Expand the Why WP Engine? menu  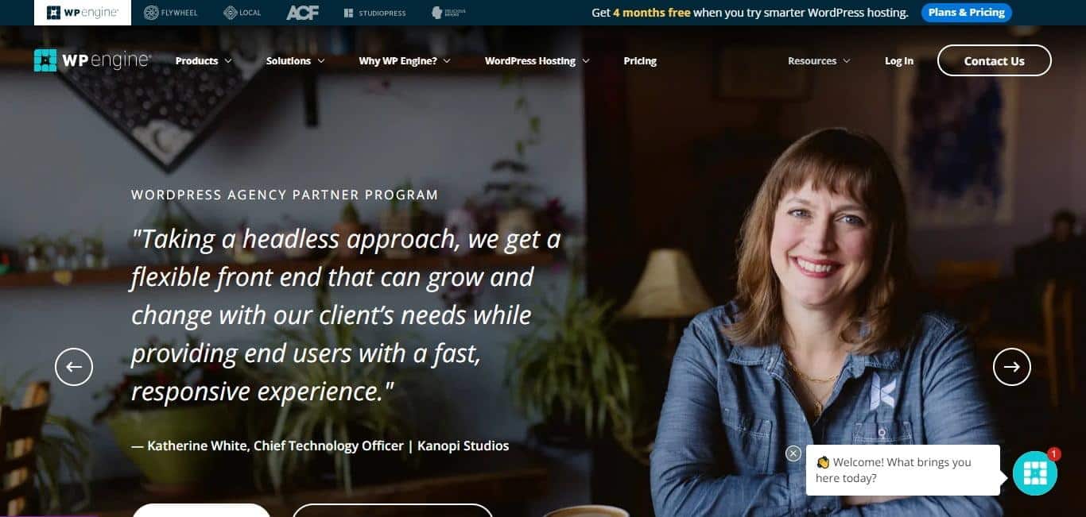click(x=405, y=61)
